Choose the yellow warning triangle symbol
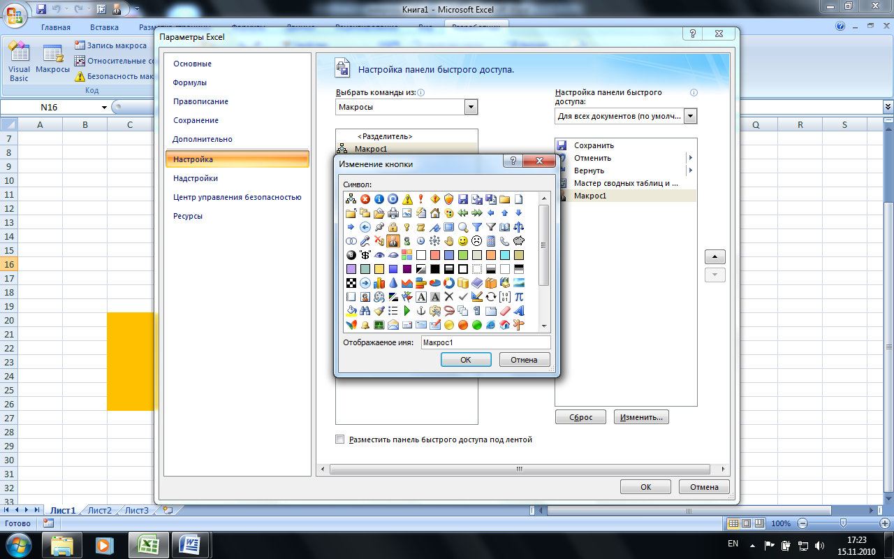 point(406,199)
